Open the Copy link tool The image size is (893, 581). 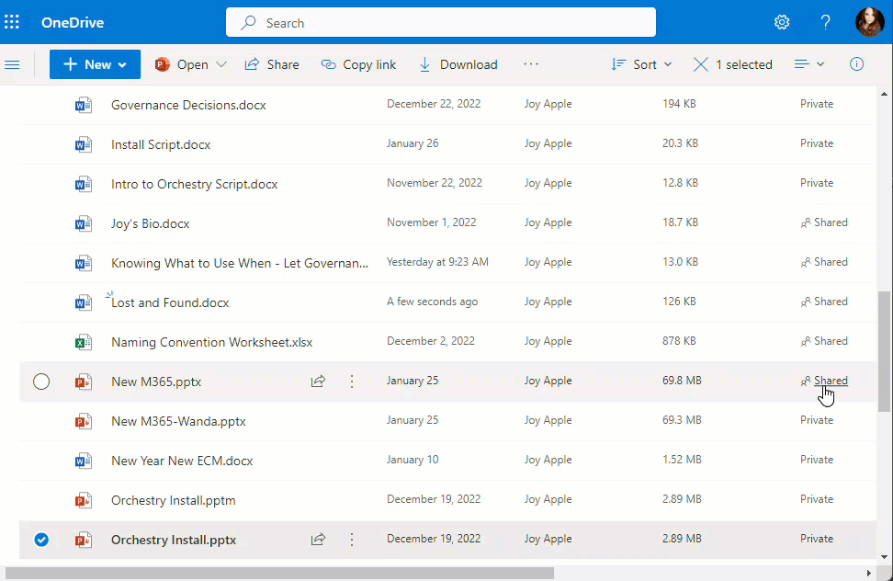[x=358, y=64]
